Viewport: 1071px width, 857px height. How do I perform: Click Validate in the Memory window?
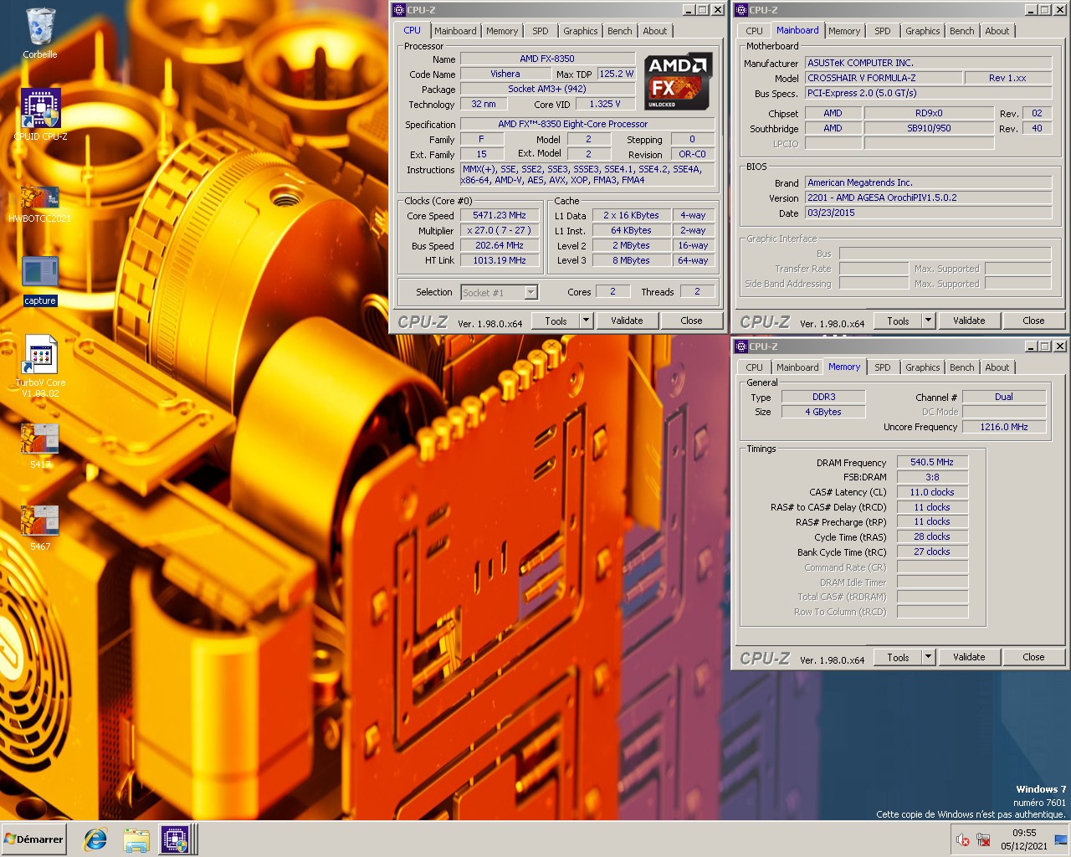pos(969,657)
